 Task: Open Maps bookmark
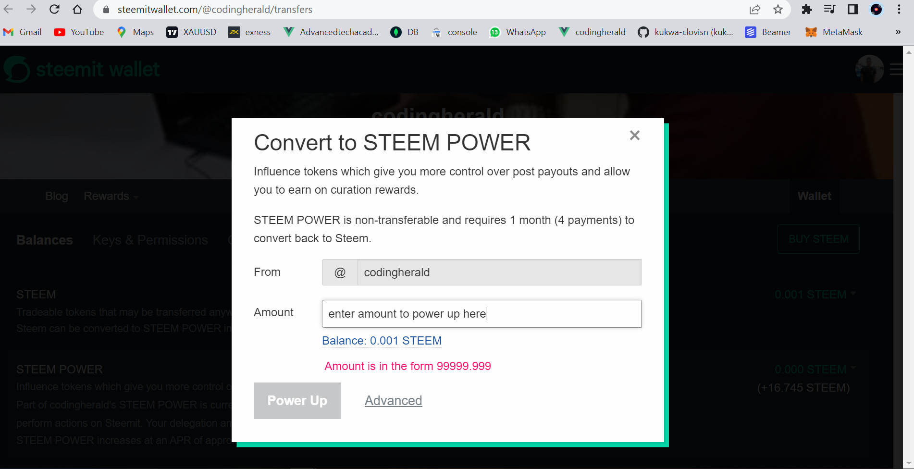(x=136, y=32)
